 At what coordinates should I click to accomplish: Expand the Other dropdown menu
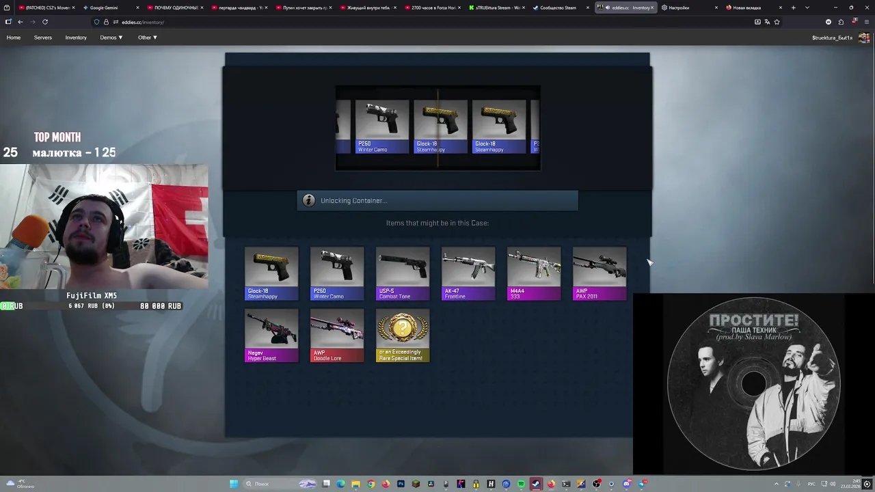click(148, 38)
